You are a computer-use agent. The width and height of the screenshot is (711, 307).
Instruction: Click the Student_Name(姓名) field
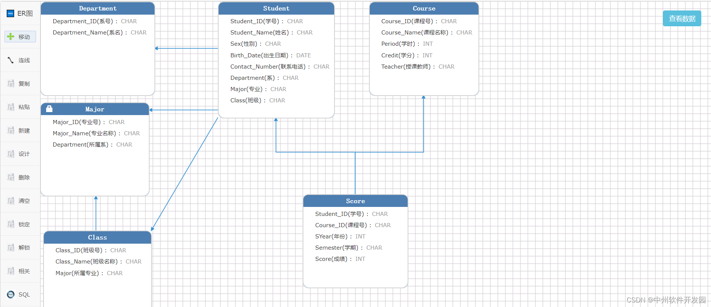tap(271, 33)
